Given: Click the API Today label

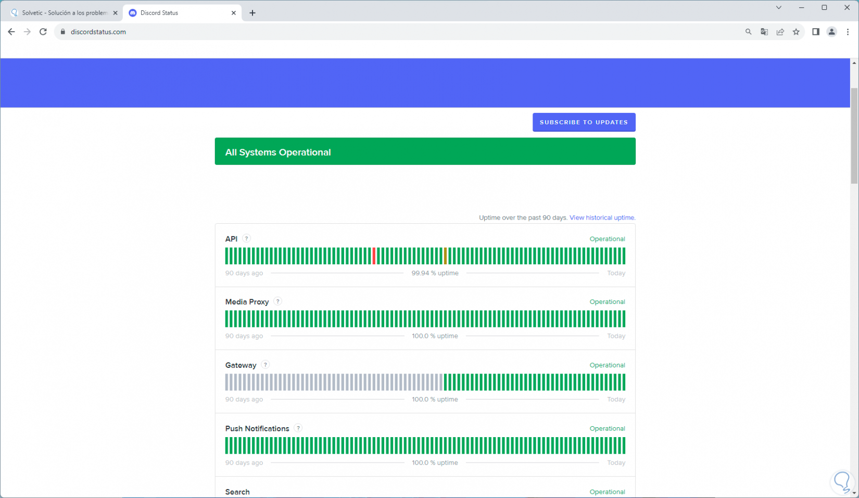Looking at the screenshot, I should pos(616,273).
